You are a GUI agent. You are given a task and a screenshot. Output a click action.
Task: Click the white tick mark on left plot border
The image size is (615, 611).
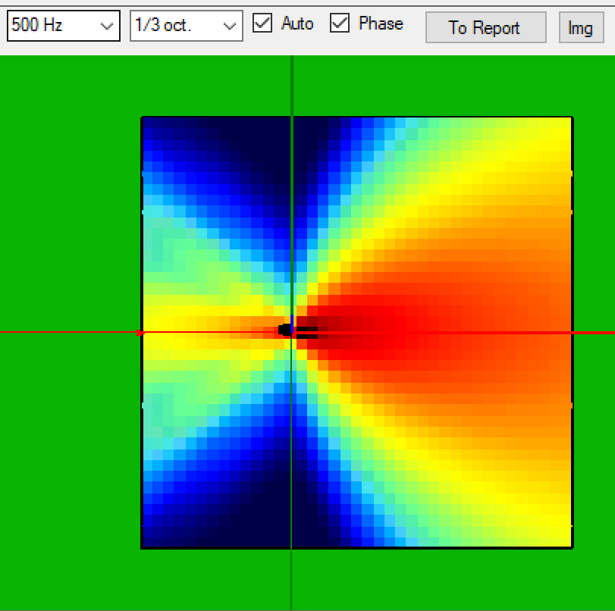point(141,211)
